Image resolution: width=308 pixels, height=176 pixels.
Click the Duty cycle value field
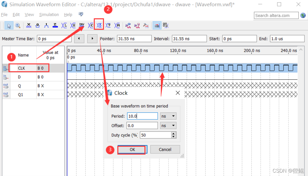tap(156, 135)
